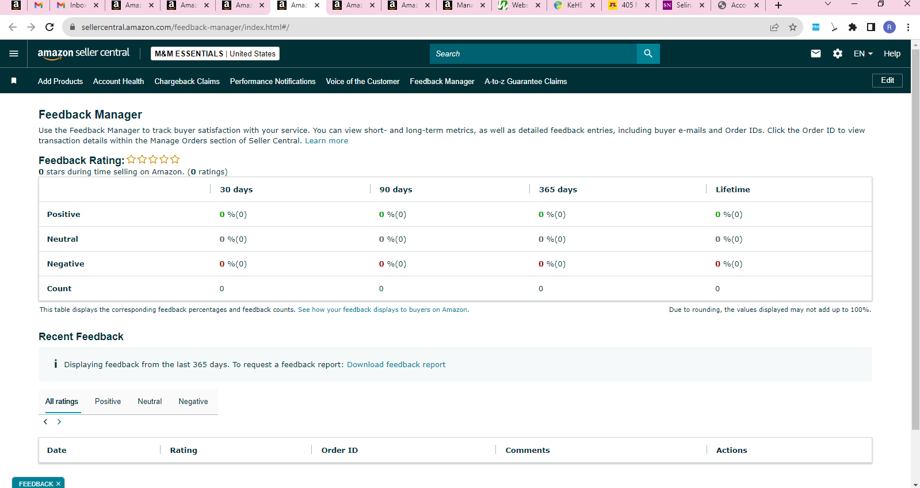This screenshot has height=488, width=920.
Task: Open a new browser tab
Action: pyautogui.click(x=778, y=5)
